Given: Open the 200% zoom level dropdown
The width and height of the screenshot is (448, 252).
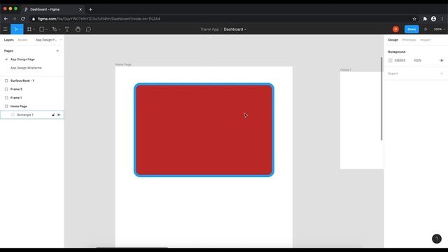Looking at the screenshot, I should [440, 29].
